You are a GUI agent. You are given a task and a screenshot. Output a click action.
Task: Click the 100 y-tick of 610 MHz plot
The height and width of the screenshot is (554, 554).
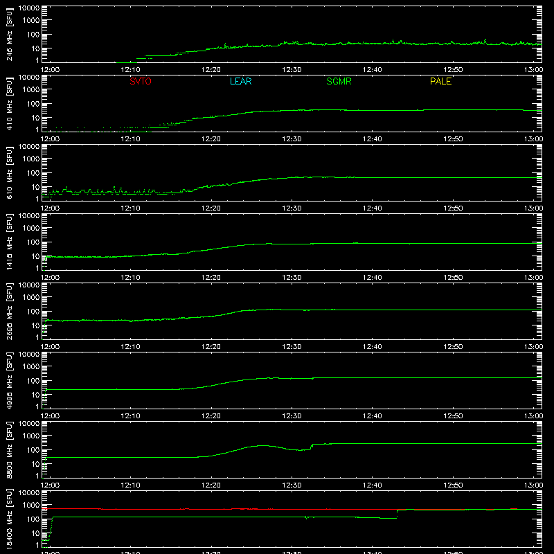(x=33, y=173)
